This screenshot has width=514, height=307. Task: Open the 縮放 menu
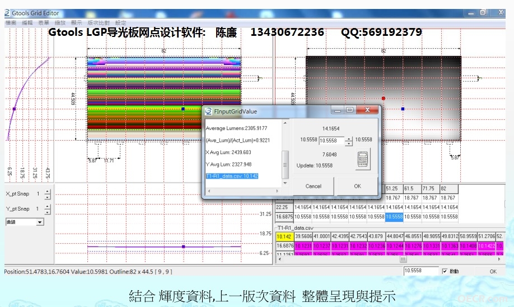(x=60, y=22)
